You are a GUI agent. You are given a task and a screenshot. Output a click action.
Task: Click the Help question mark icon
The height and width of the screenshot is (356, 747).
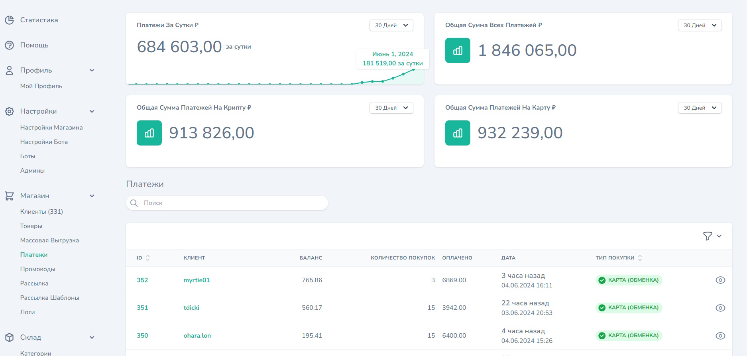(x=9, y=45)
